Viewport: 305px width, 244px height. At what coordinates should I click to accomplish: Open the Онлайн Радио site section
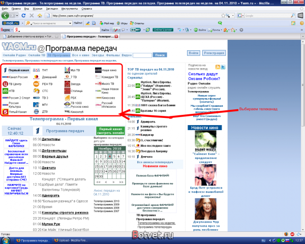pyautogui.click(x=14, y=55)
